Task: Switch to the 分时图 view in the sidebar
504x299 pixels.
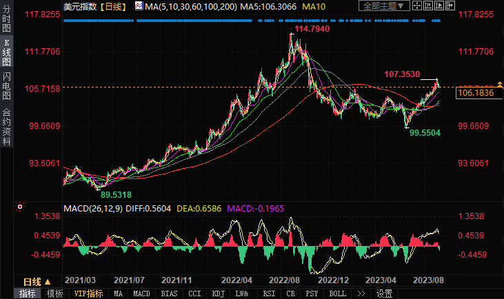Action: click(x=6, y=19)
